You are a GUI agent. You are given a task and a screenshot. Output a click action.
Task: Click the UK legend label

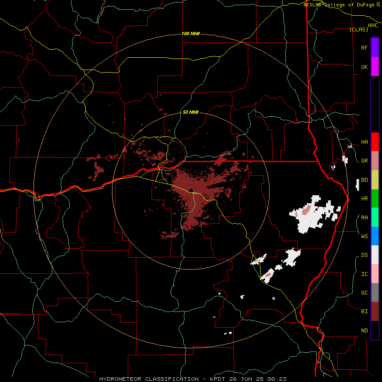tap(364, 67)
